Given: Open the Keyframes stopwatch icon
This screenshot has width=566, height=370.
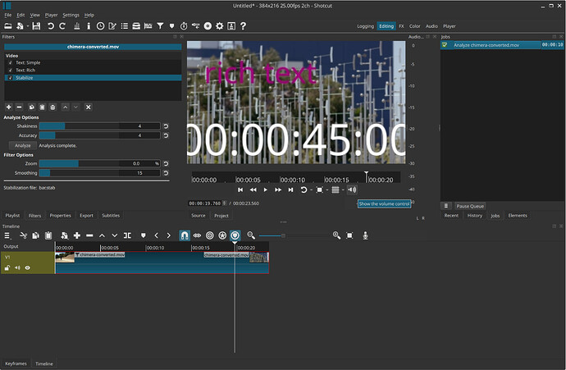Looking at the screenshot, I should (x=184, y=26).
